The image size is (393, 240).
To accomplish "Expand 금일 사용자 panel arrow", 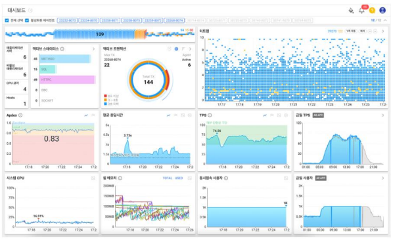I will pos(383,178).
